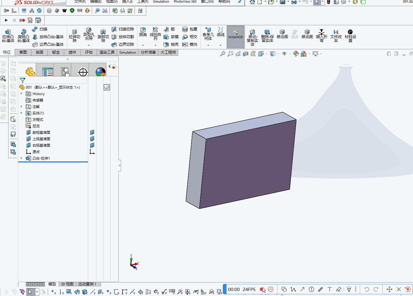Click the feature tree filter funnel

(x=23, y=80)
